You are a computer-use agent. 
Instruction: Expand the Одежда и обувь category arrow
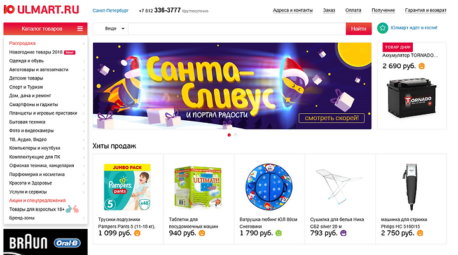tap(83, 61)
